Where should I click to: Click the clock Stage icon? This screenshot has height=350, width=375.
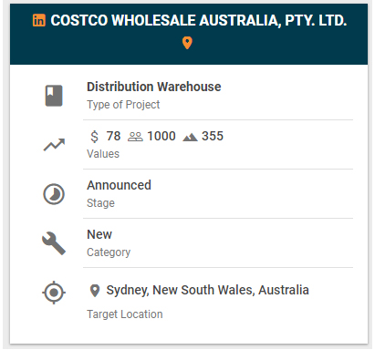[54, 194]
